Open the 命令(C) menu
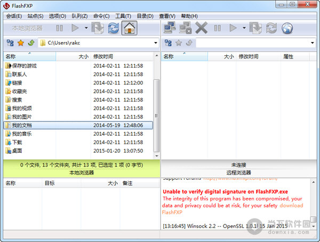The height and width of the screenshot is (242, 320). click(101, 16)
